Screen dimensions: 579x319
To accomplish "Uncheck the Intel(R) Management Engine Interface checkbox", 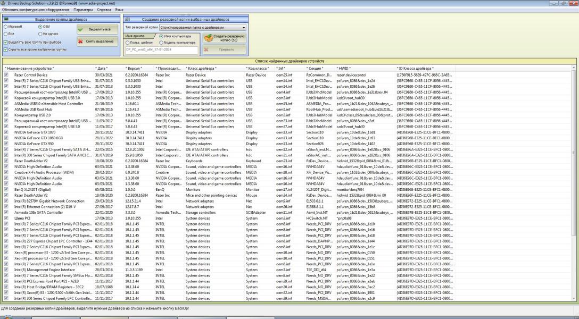I will [x=6, y=270].
